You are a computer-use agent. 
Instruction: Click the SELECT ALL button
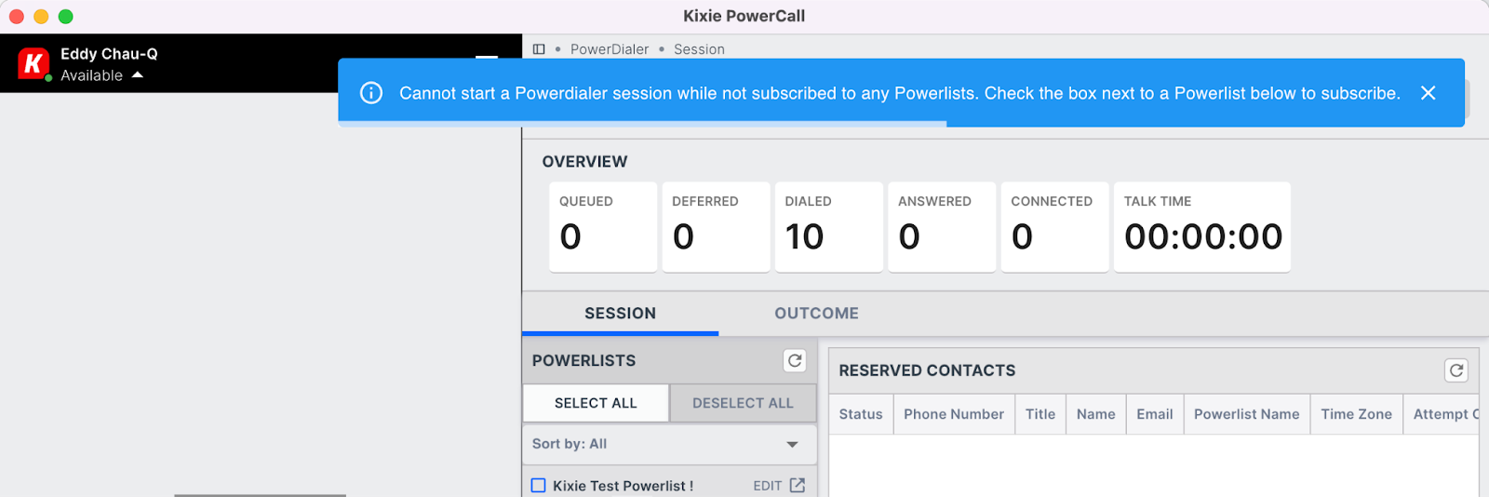point(596,403)
